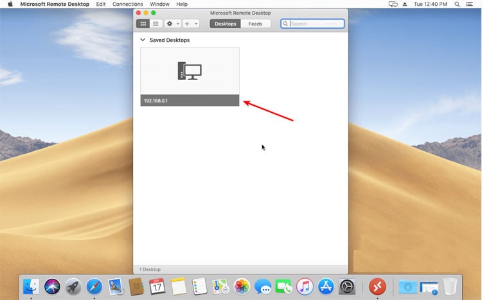482x300 pixels.
Task: Select the Desktops tab
Action: 226,24
